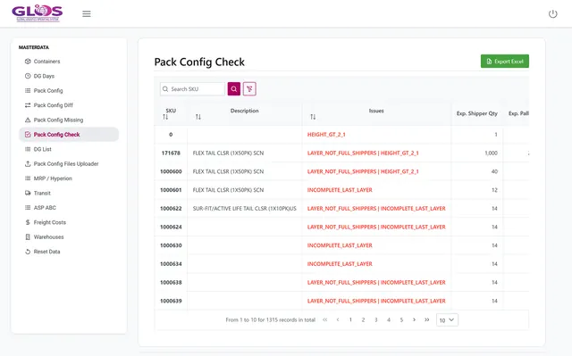This screenshot has width=572, height=356.
Task: Click the SUR-FIT/ACTIVE LIFE TAIL CLSR description
Action: click(x=244, y=209)
